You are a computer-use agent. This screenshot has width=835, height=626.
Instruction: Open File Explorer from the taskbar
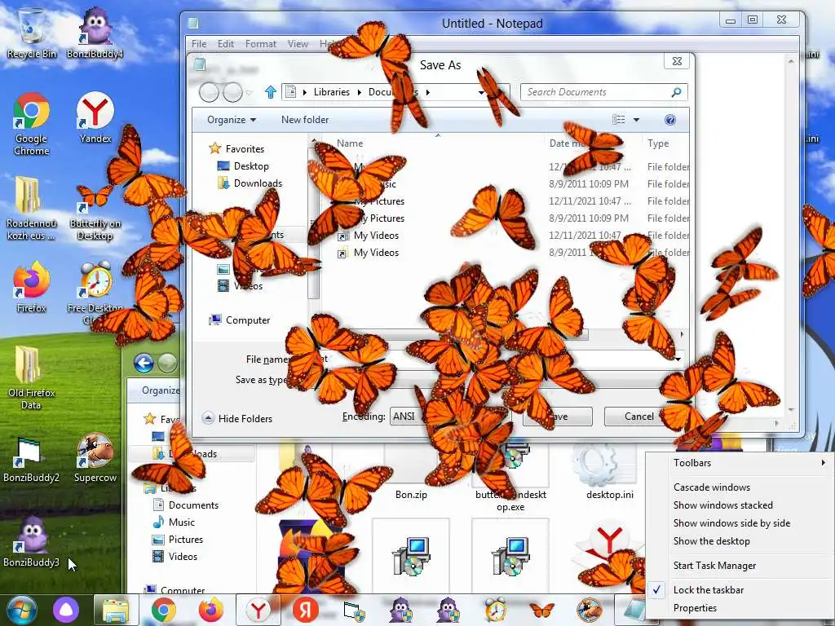click(116, 611)
